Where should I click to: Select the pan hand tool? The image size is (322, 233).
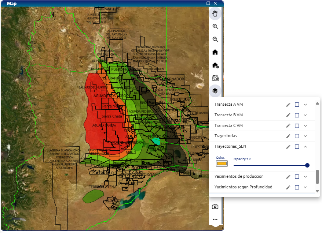click(x=215, y=14)
